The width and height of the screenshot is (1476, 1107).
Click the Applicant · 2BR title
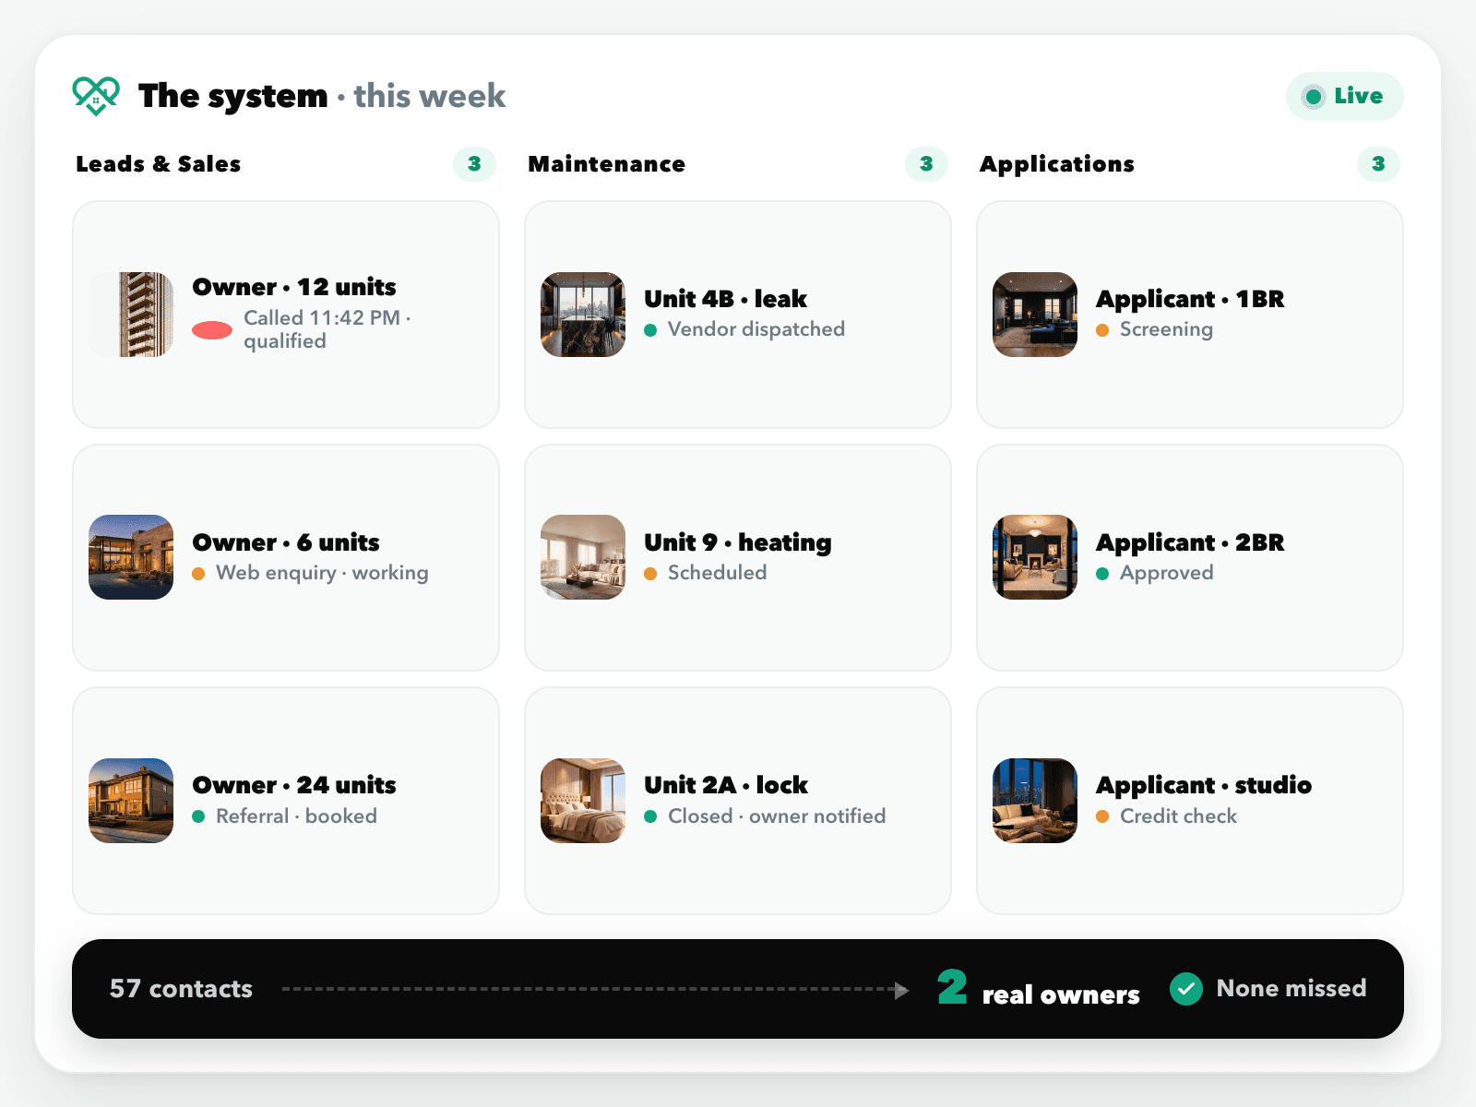point(1190,542)
